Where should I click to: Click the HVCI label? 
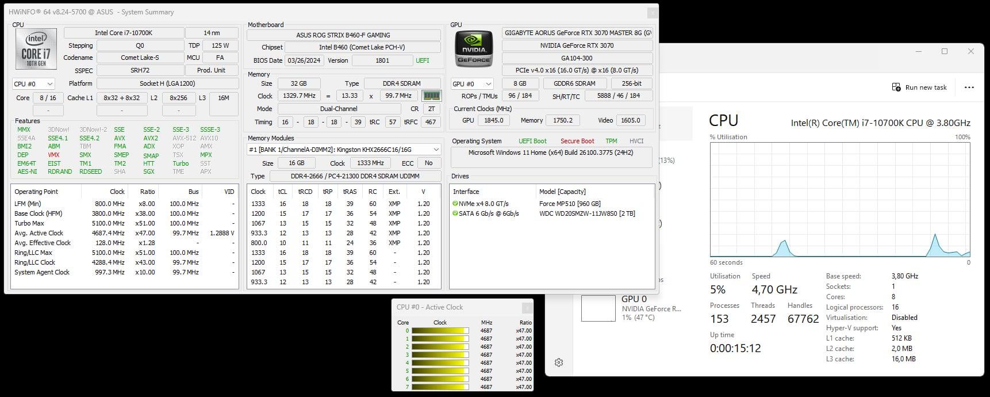(636, 141)
